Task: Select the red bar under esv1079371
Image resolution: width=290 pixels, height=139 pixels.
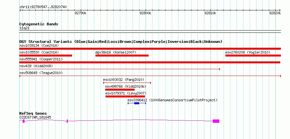Action: point(125,96)
